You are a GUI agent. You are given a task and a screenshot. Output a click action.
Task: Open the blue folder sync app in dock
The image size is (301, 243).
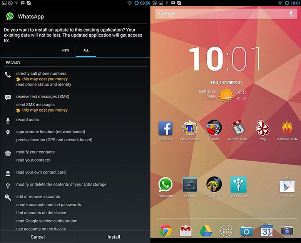pos(246,231)
